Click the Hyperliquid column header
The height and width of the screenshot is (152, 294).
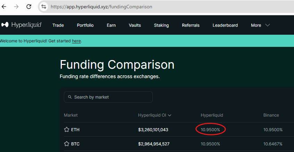pyautogui.click(x=212, y=115)
